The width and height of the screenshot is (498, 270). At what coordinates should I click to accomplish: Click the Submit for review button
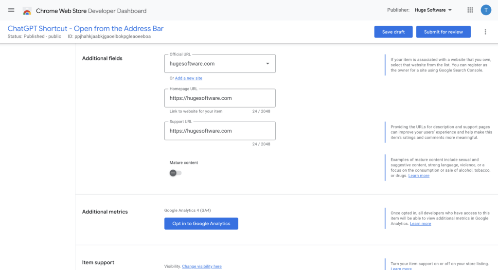click(444, 32)
